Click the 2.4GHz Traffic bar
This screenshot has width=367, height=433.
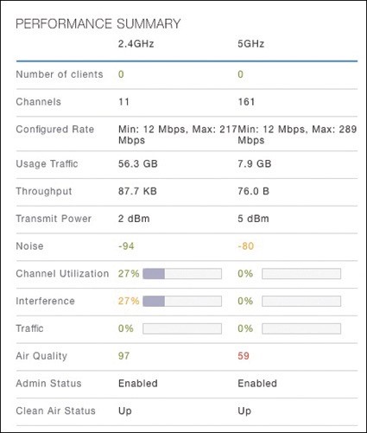click(x=182, y=328)
